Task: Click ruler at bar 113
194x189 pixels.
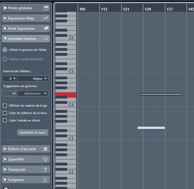Action: coord(104,9)
